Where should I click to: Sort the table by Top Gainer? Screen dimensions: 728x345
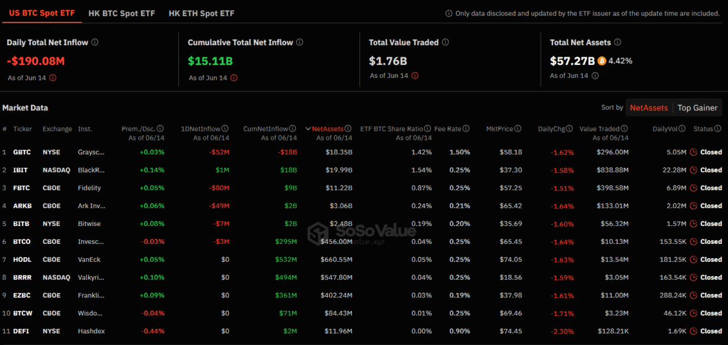click(x=697, y=108)
